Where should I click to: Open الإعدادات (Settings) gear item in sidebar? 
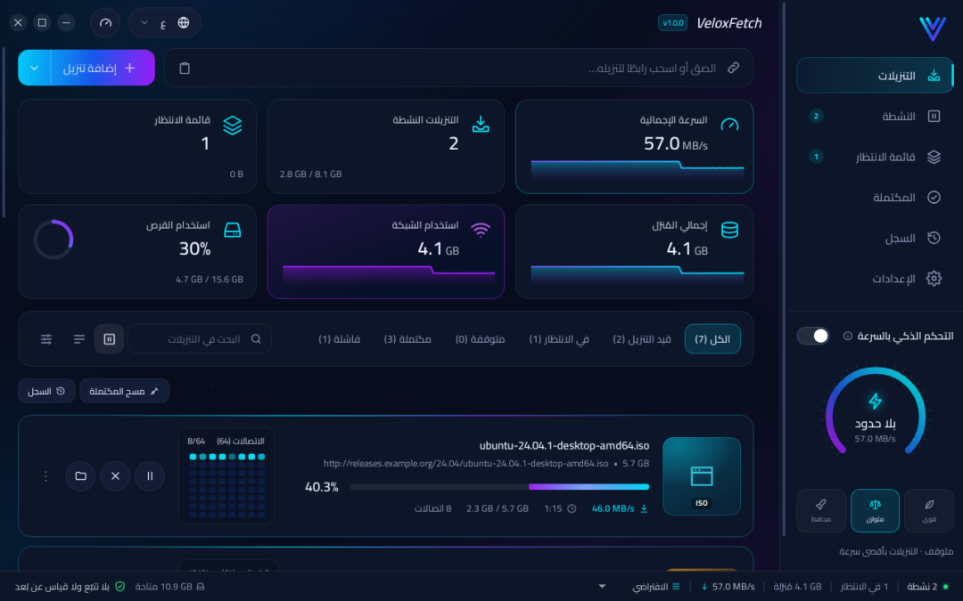click(x=875, y=279)
